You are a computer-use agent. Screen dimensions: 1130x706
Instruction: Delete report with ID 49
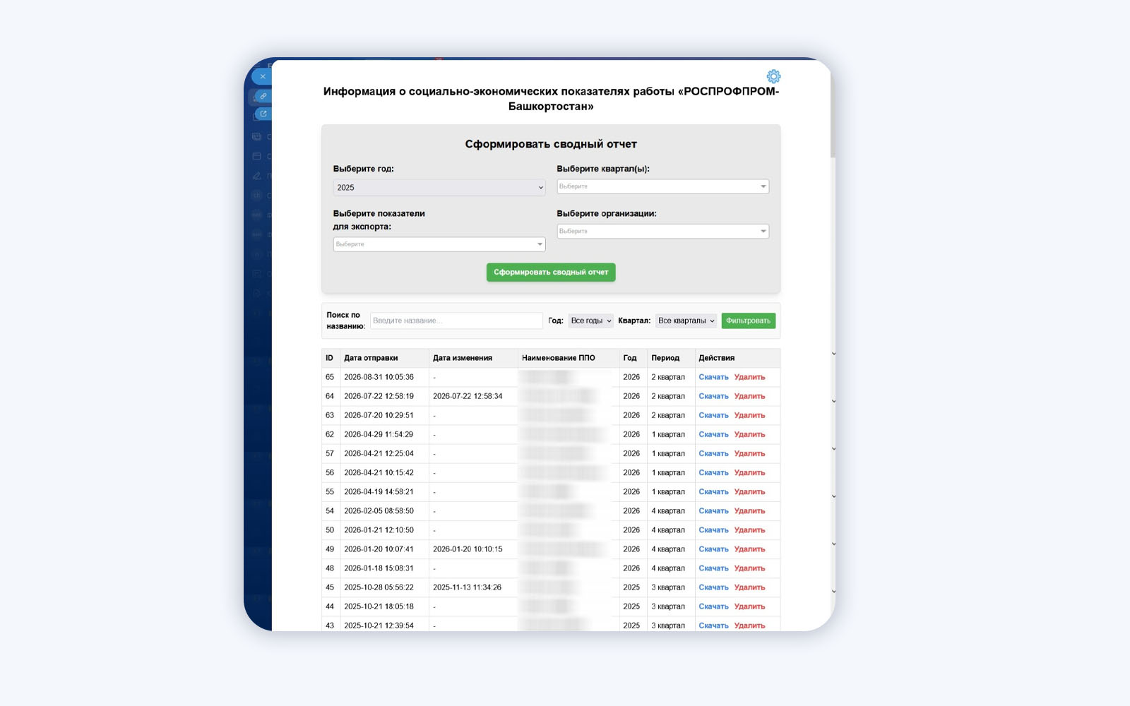(x=749, y=549)
